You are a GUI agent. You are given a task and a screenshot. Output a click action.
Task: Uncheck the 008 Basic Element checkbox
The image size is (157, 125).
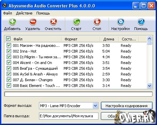(x=9, y=86)
